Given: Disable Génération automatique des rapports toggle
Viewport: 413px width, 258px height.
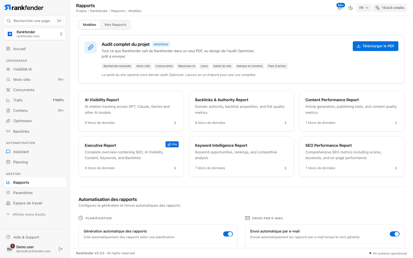Looking at the screenshot, I should point(228,234).
